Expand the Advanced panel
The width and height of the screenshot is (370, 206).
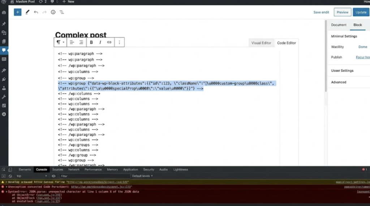(x=338, y=82)
